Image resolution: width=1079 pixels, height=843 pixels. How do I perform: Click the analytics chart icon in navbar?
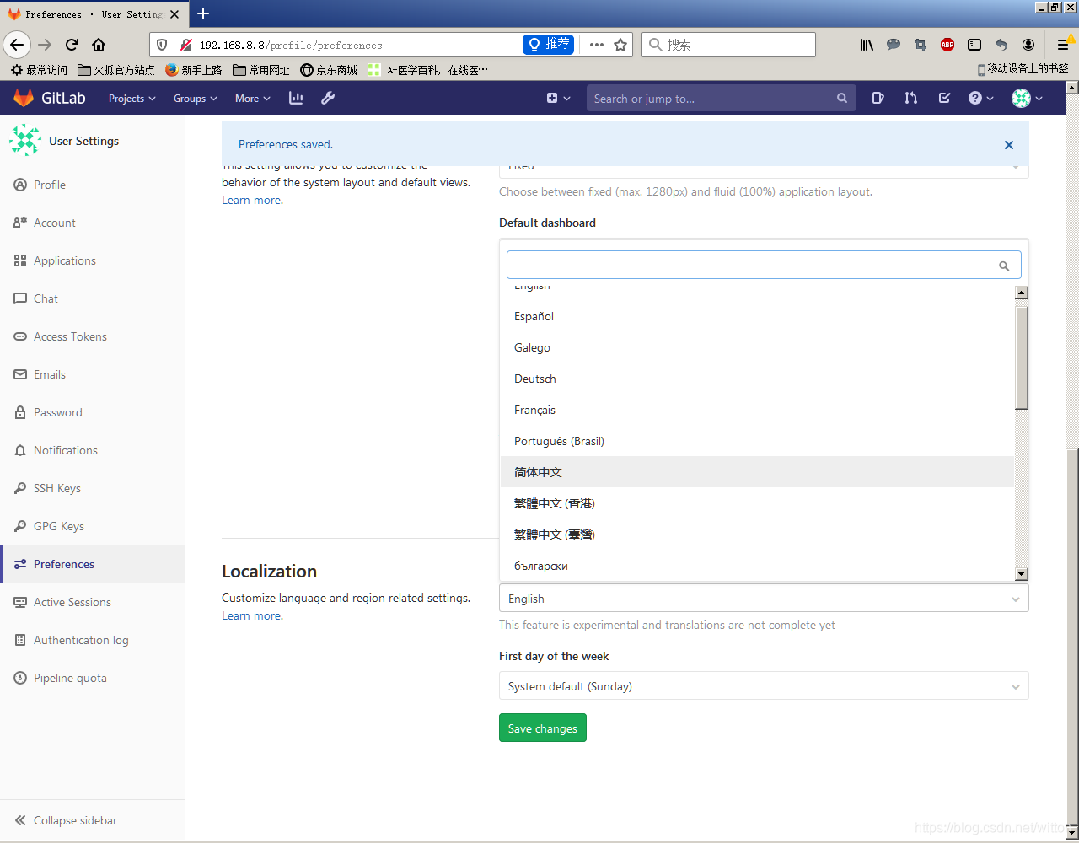pyautogui.click(x=296, y=98)
